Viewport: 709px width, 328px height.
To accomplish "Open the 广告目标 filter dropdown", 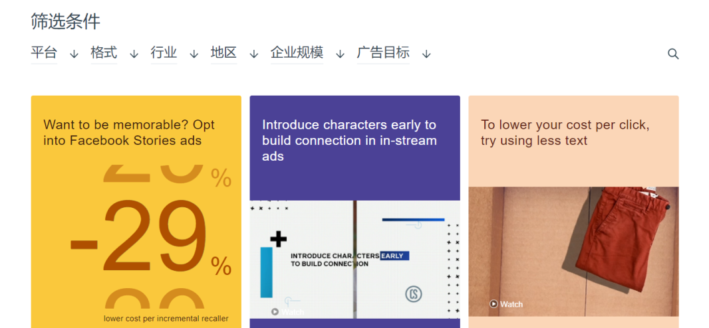I will click(x=384, y=53).
